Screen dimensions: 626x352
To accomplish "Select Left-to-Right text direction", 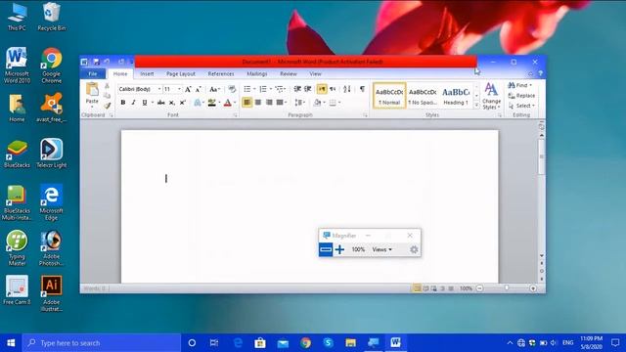I will pyautogui.click(x=322, y=89).
